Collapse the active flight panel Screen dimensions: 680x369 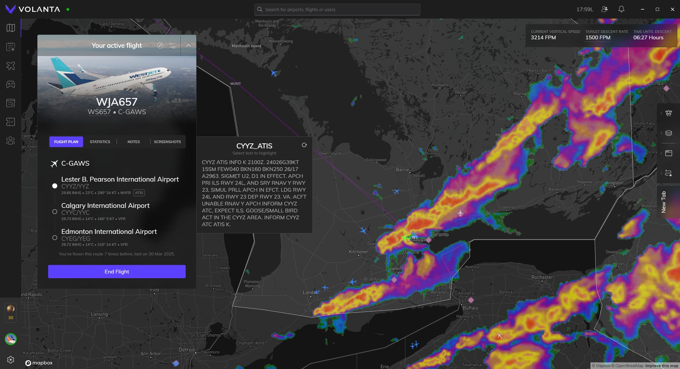(x=188, y=45)
